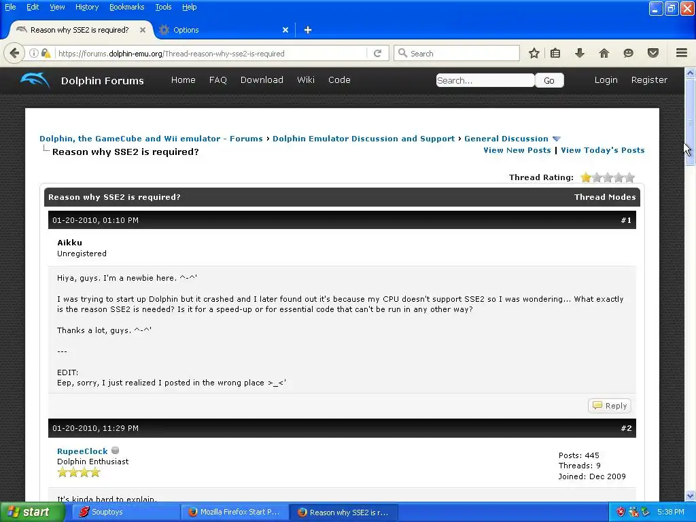Open the View menu

pos(57,7)
